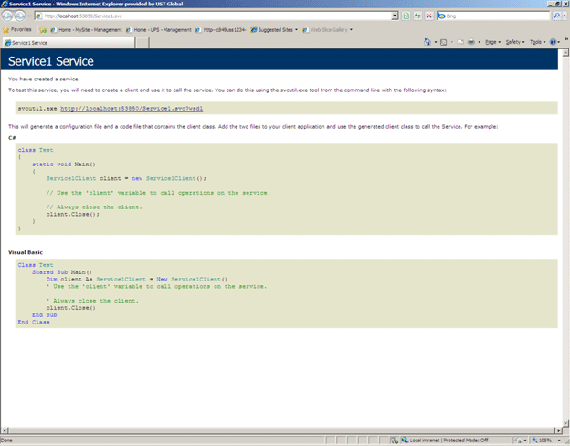Click the Refresh page icon

click(x=417, y=16)
